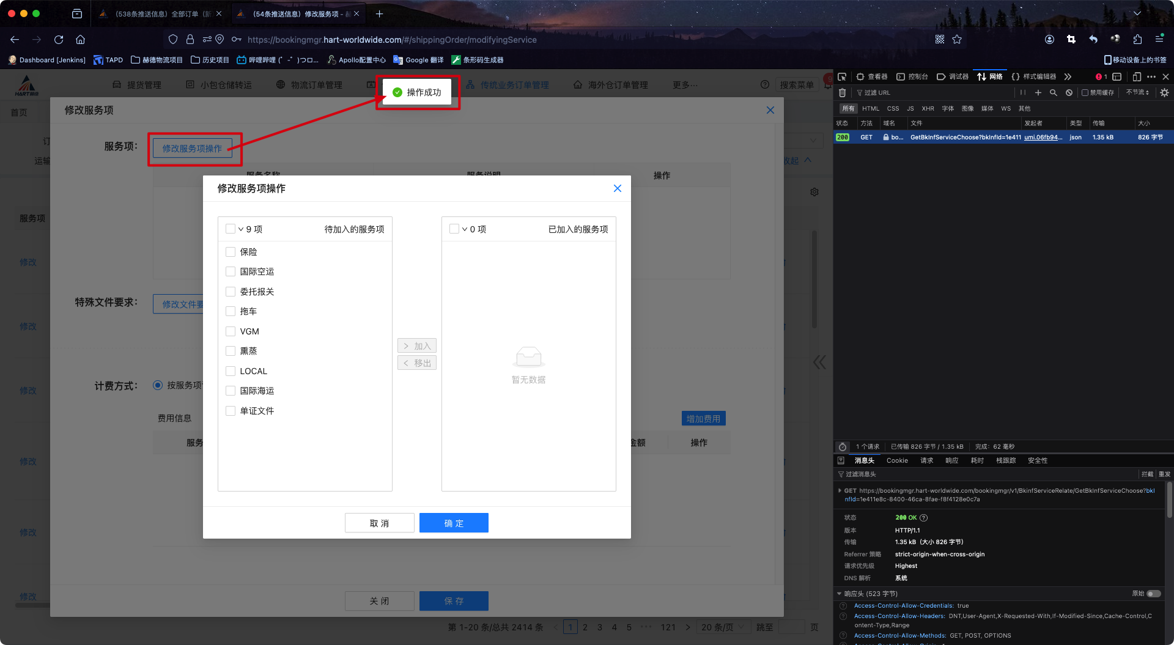Screen dimensions: 1174x645
Task: Open the 不节流 throttling dropdown
Action: coord(1137,93)
